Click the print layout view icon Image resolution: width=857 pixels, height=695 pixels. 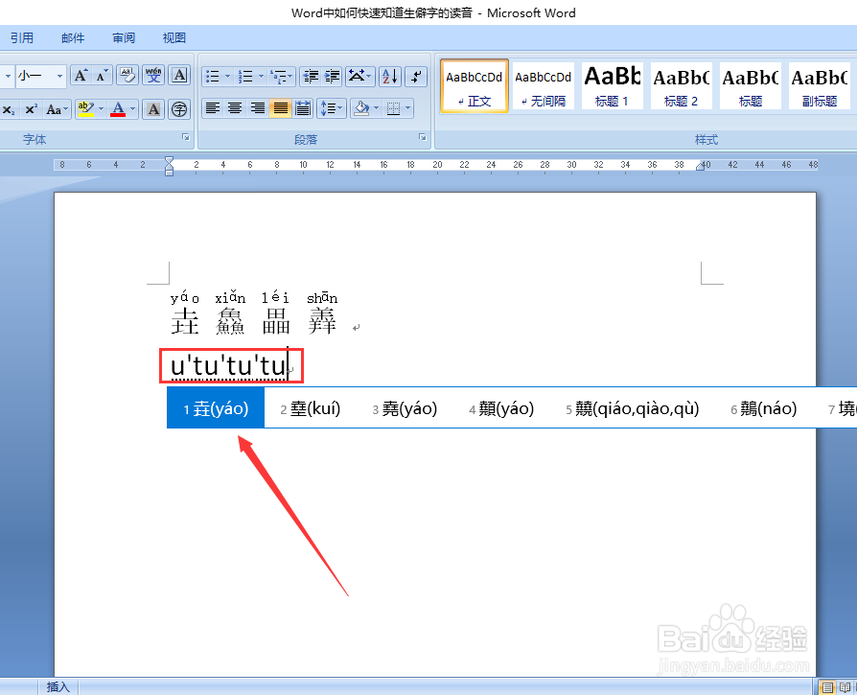pos(828,687)
